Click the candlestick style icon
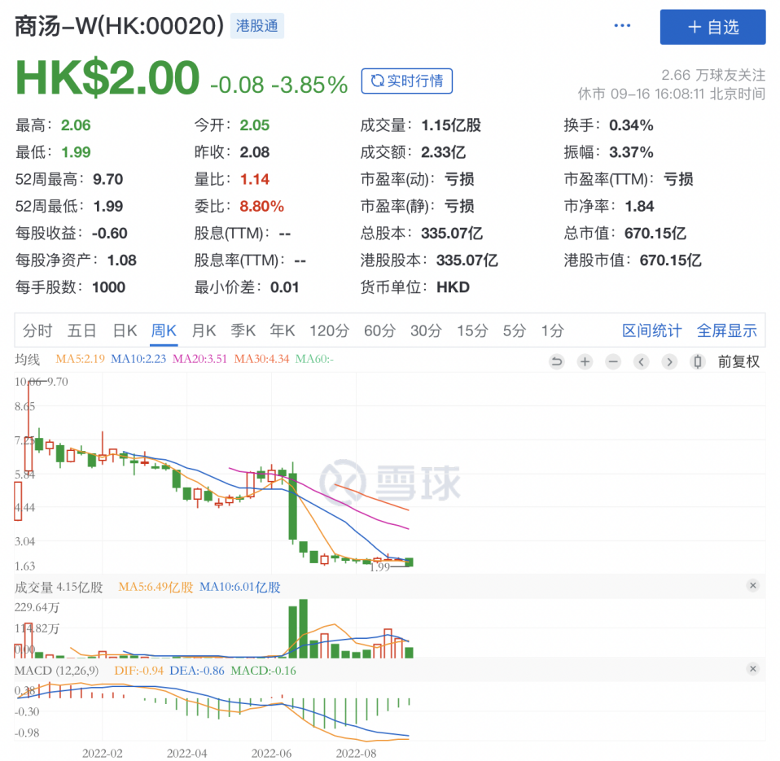Screen dimensions: 780x761 tap(698, 361)
